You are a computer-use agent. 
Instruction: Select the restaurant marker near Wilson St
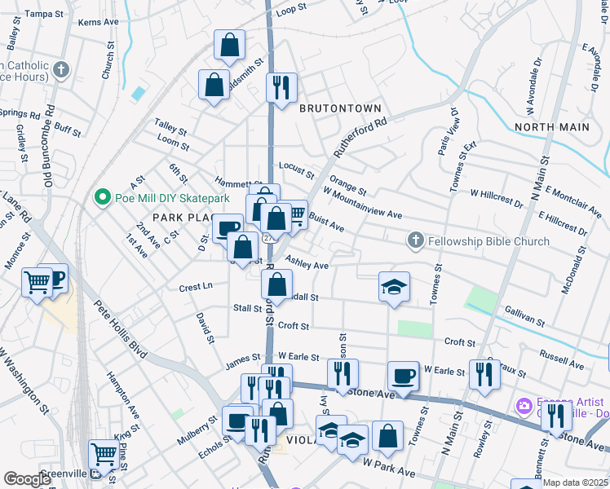click(x=343, y=374)
